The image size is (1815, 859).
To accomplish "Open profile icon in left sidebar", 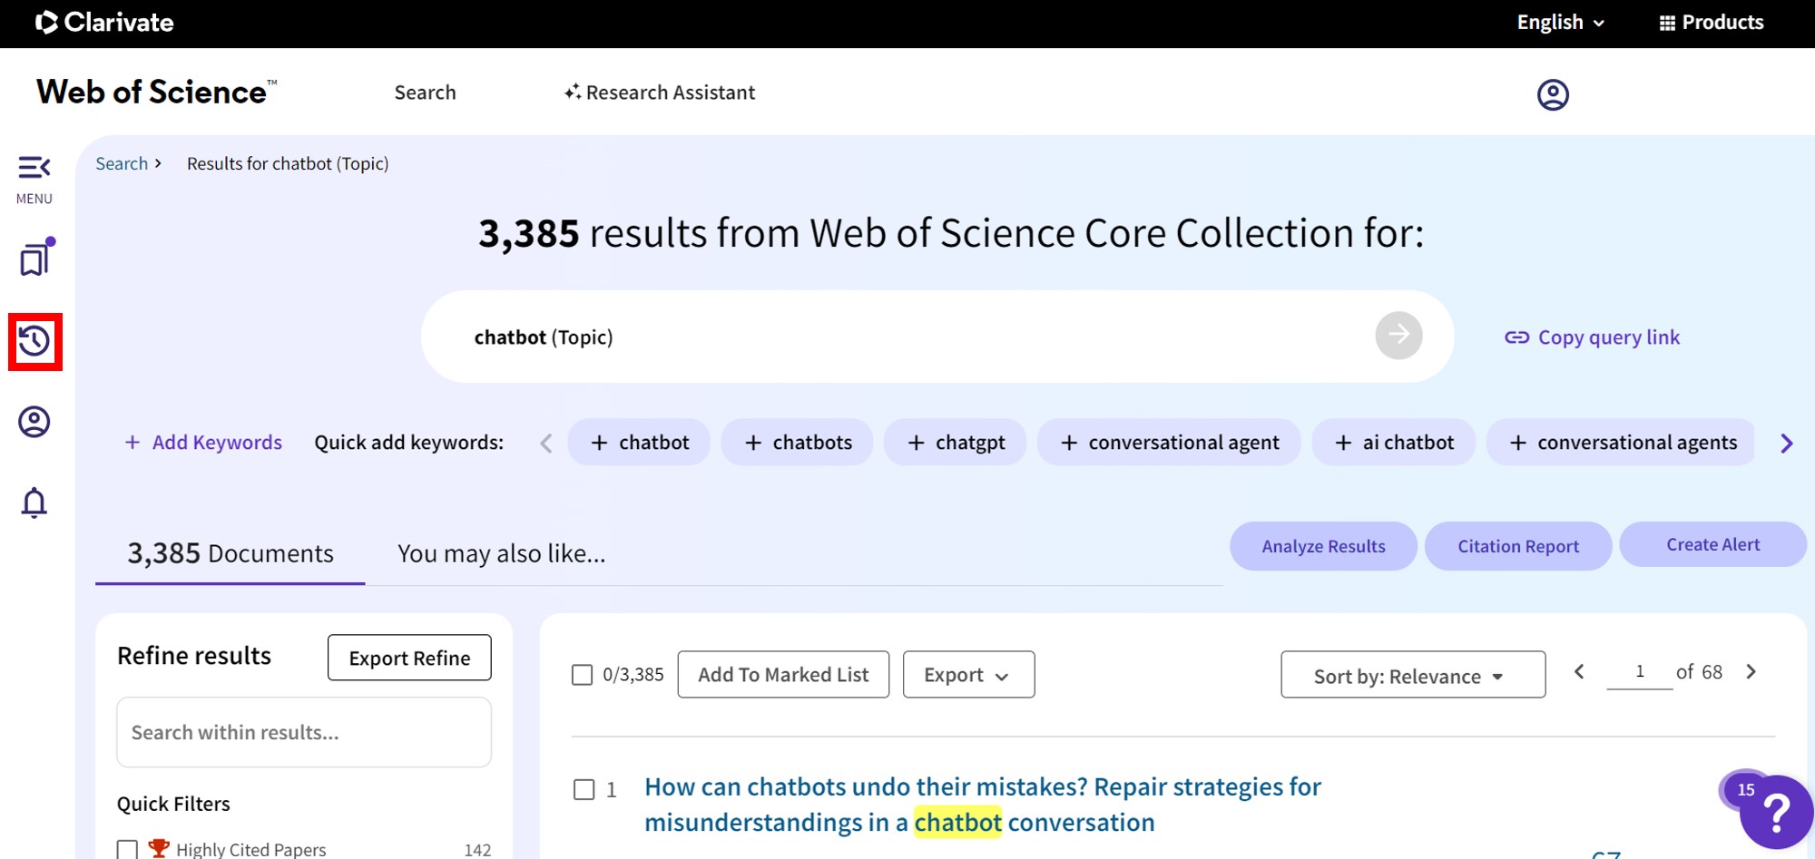I will point(34,422).
